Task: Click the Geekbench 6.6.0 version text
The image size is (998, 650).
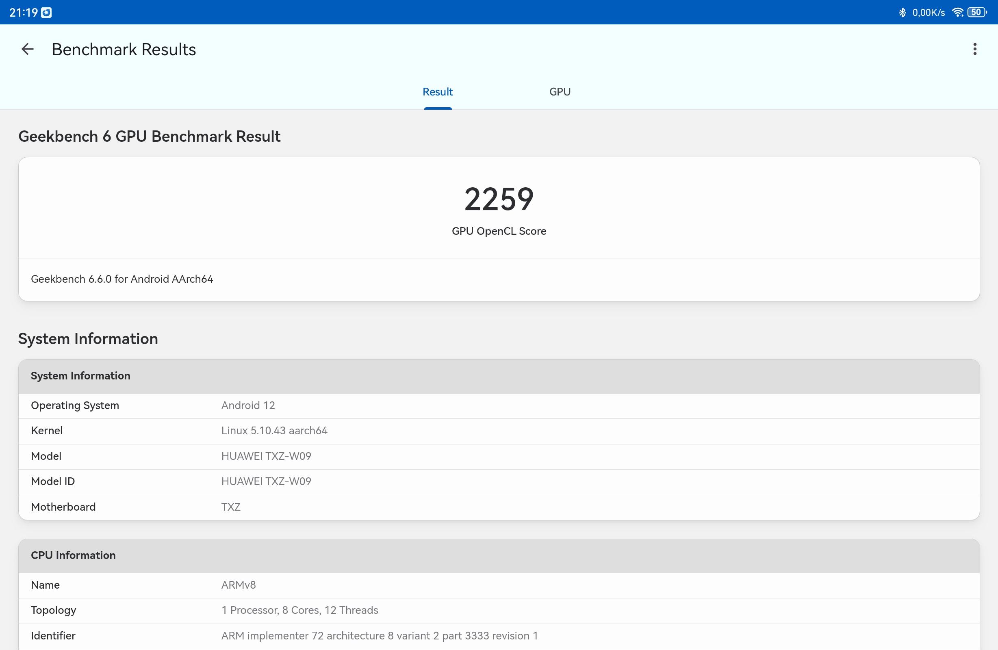Action: tap(121, 279)
